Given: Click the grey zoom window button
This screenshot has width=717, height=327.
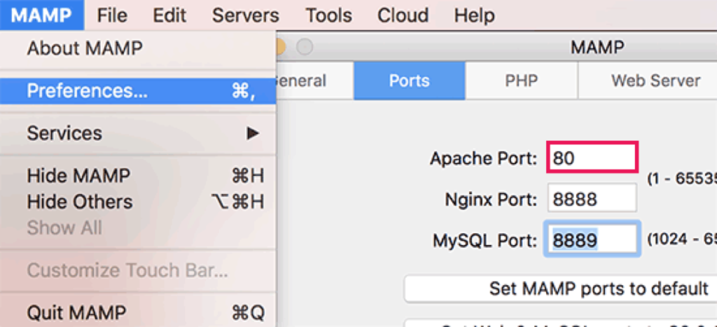Looking at the screenshot, I should [305, 47].
